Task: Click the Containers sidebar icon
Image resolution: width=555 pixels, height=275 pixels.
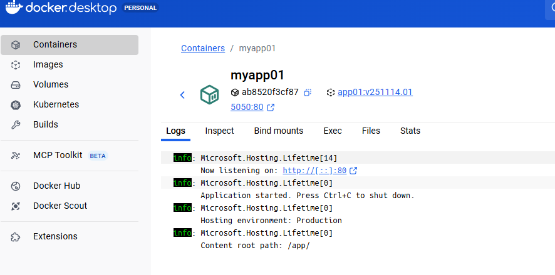Action: pyautogui.click(x=16, y=45)
